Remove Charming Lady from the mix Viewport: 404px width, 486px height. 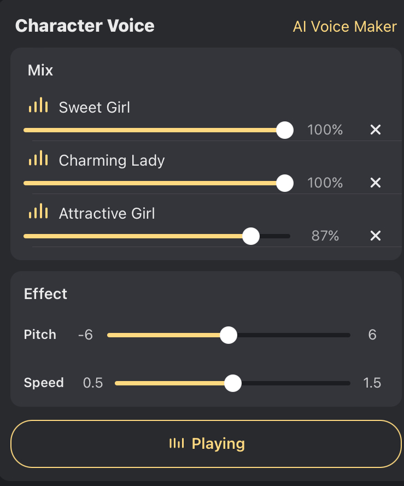tap(375, 183)
